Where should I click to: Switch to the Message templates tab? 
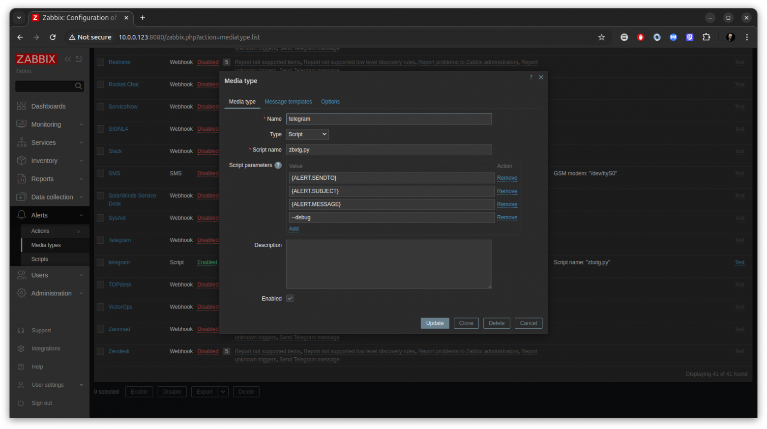tap(288, 102)
